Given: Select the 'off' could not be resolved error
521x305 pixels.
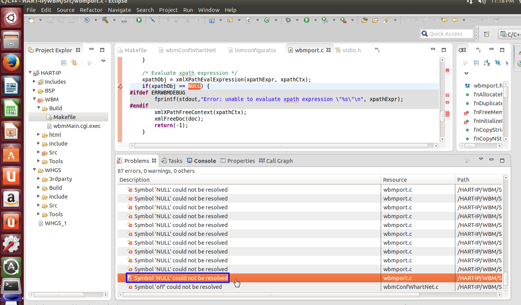Looking at the screenshot, I should [178, 287].
